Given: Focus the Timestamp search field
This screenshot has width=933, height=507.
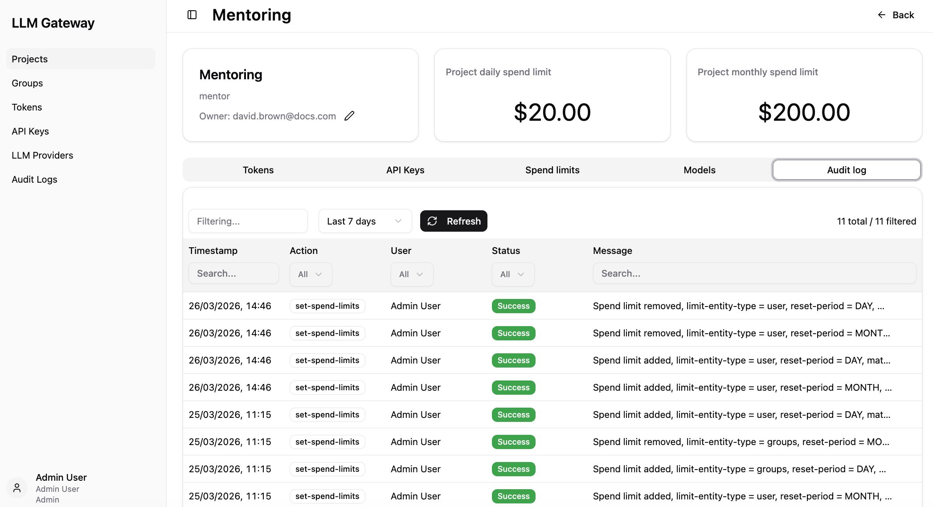Looking at the screenshot, I should [x=233, y=273].
